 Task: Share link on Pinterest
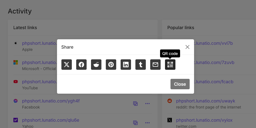coord(111,65)
